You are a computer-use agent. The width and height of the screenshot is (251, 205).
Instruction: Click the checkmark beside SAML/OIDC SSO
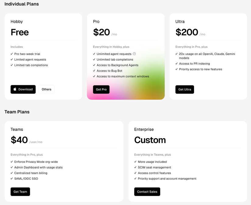(12, 179)
